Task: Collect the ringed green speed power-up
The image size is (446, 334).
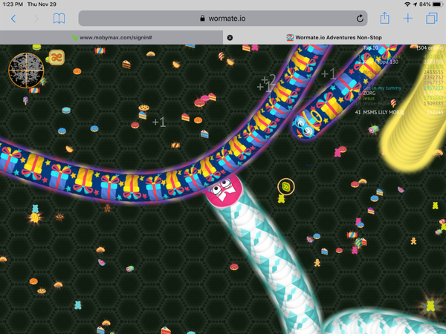Action: 286,186
